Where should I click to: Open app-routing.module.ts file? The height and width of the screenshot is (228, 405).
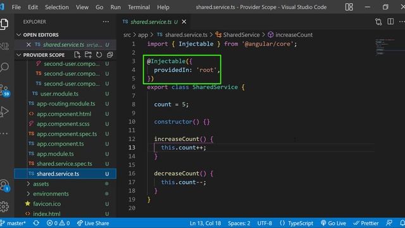[66, 104]
